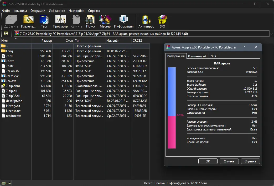The height and width of the screenshot is (186, 274).
Task: Open the Избранное menu
Action: click(x=57, y=11)
